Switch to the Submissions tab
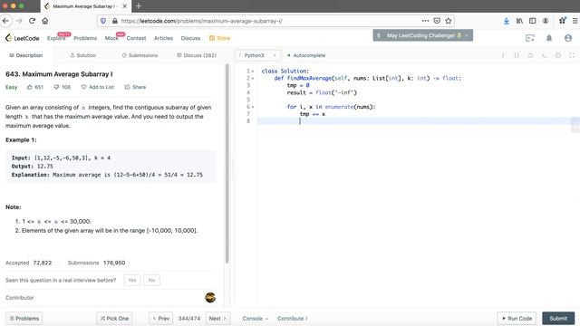Viewport: 580px width, 326px height. 140,55
